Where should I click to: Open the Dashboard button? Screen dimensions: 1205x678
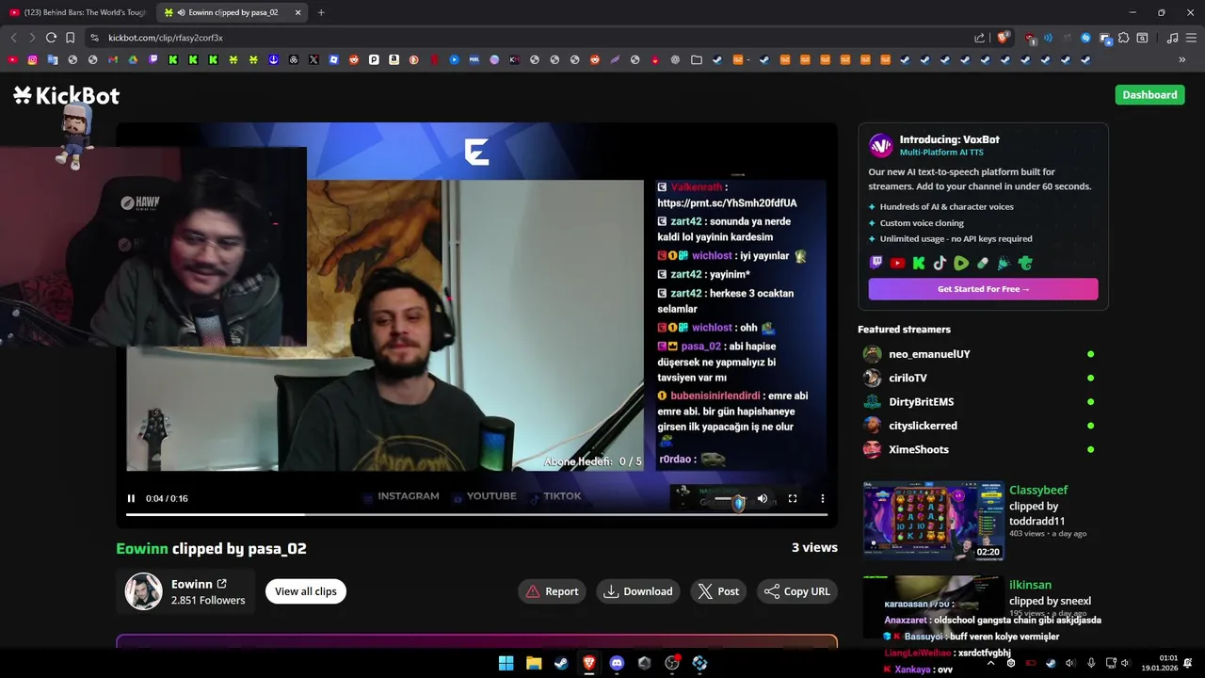(x=1149, y=94)
